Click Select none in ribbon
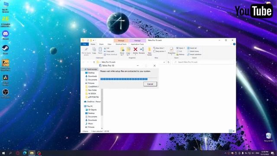Viewport: 277px width, 156px height. [193, 51]
